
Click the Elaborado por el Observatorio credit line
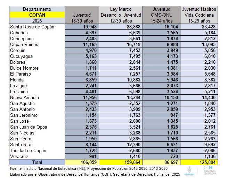(x=95, y=175)
